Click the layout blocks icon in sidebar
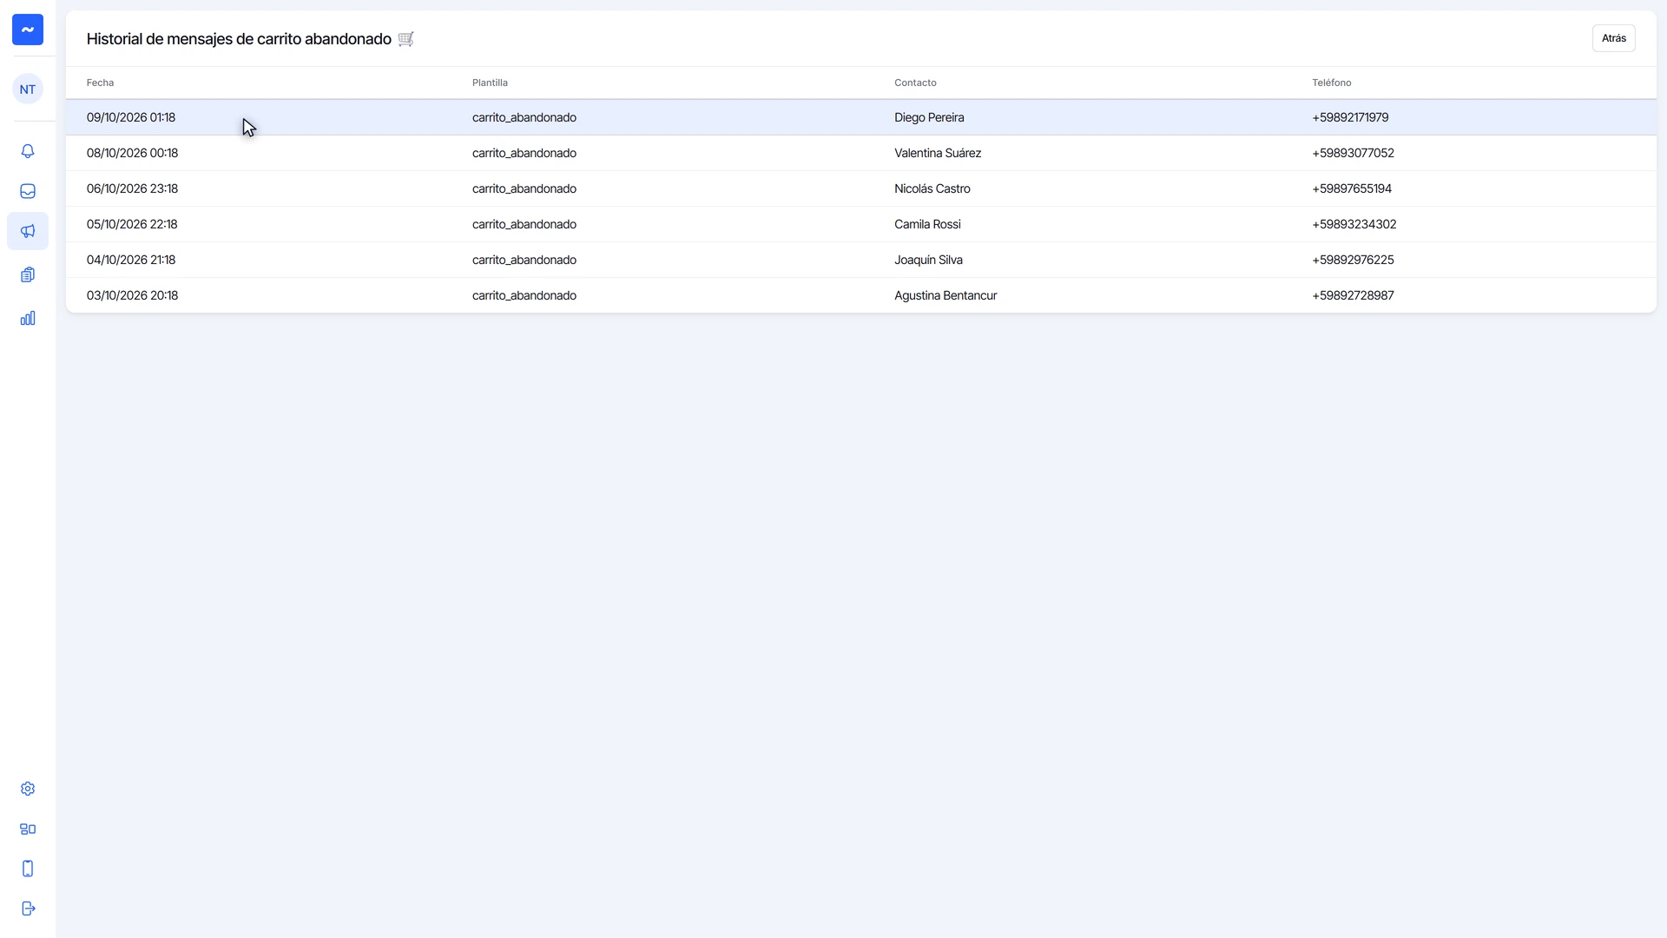The height and width of the screenshot is (938, 1667). point(28,829)
